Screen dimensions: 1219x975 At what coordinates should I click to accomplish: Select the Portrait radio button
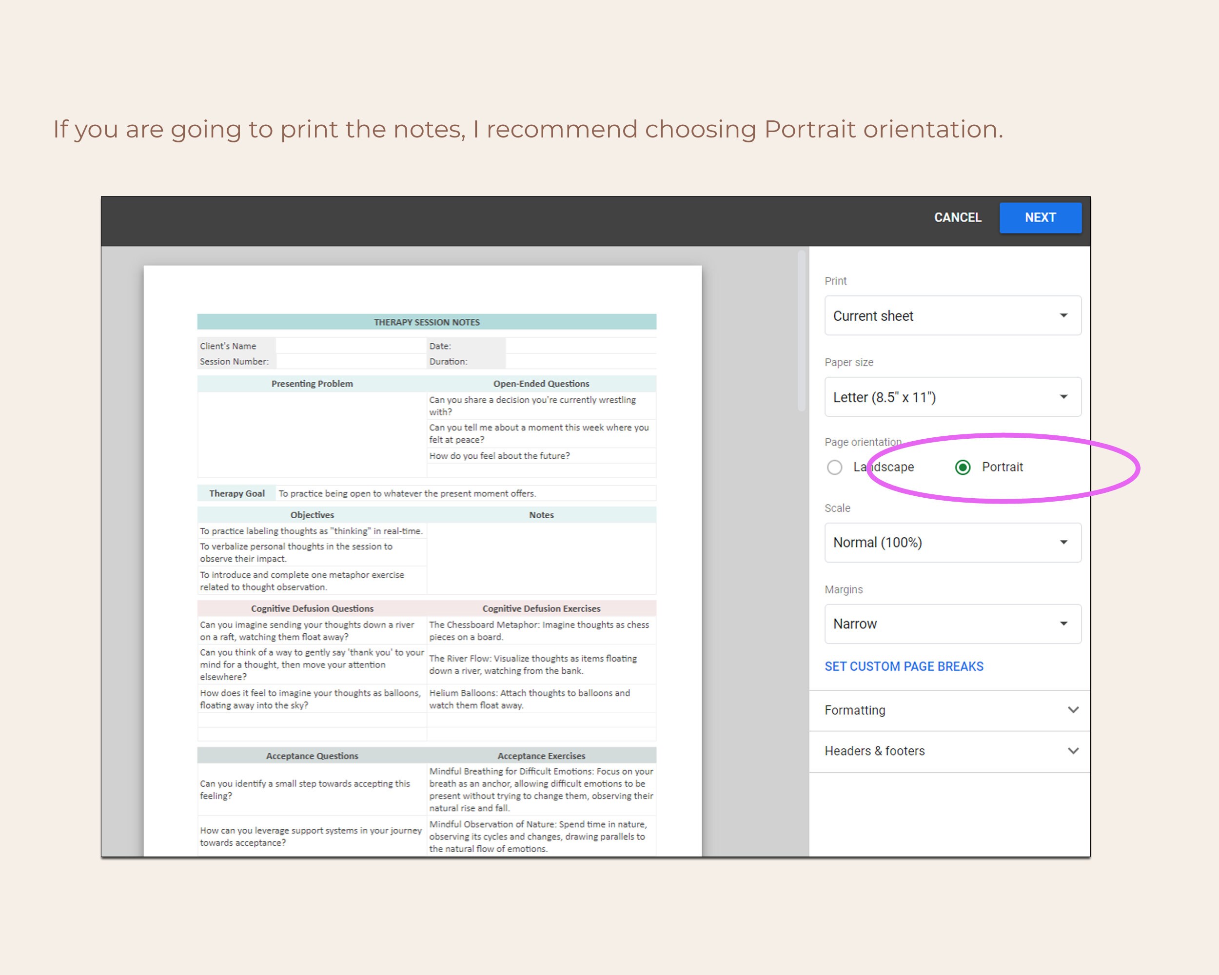[x=963, y=467]
